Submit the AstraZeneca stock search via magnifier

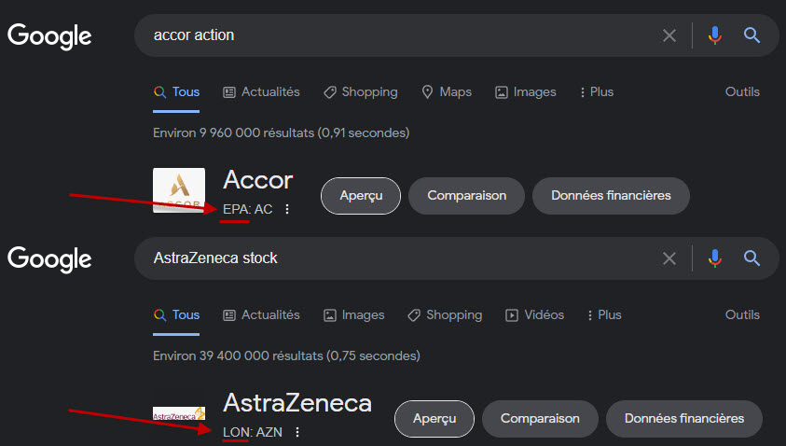pos(752,258)
